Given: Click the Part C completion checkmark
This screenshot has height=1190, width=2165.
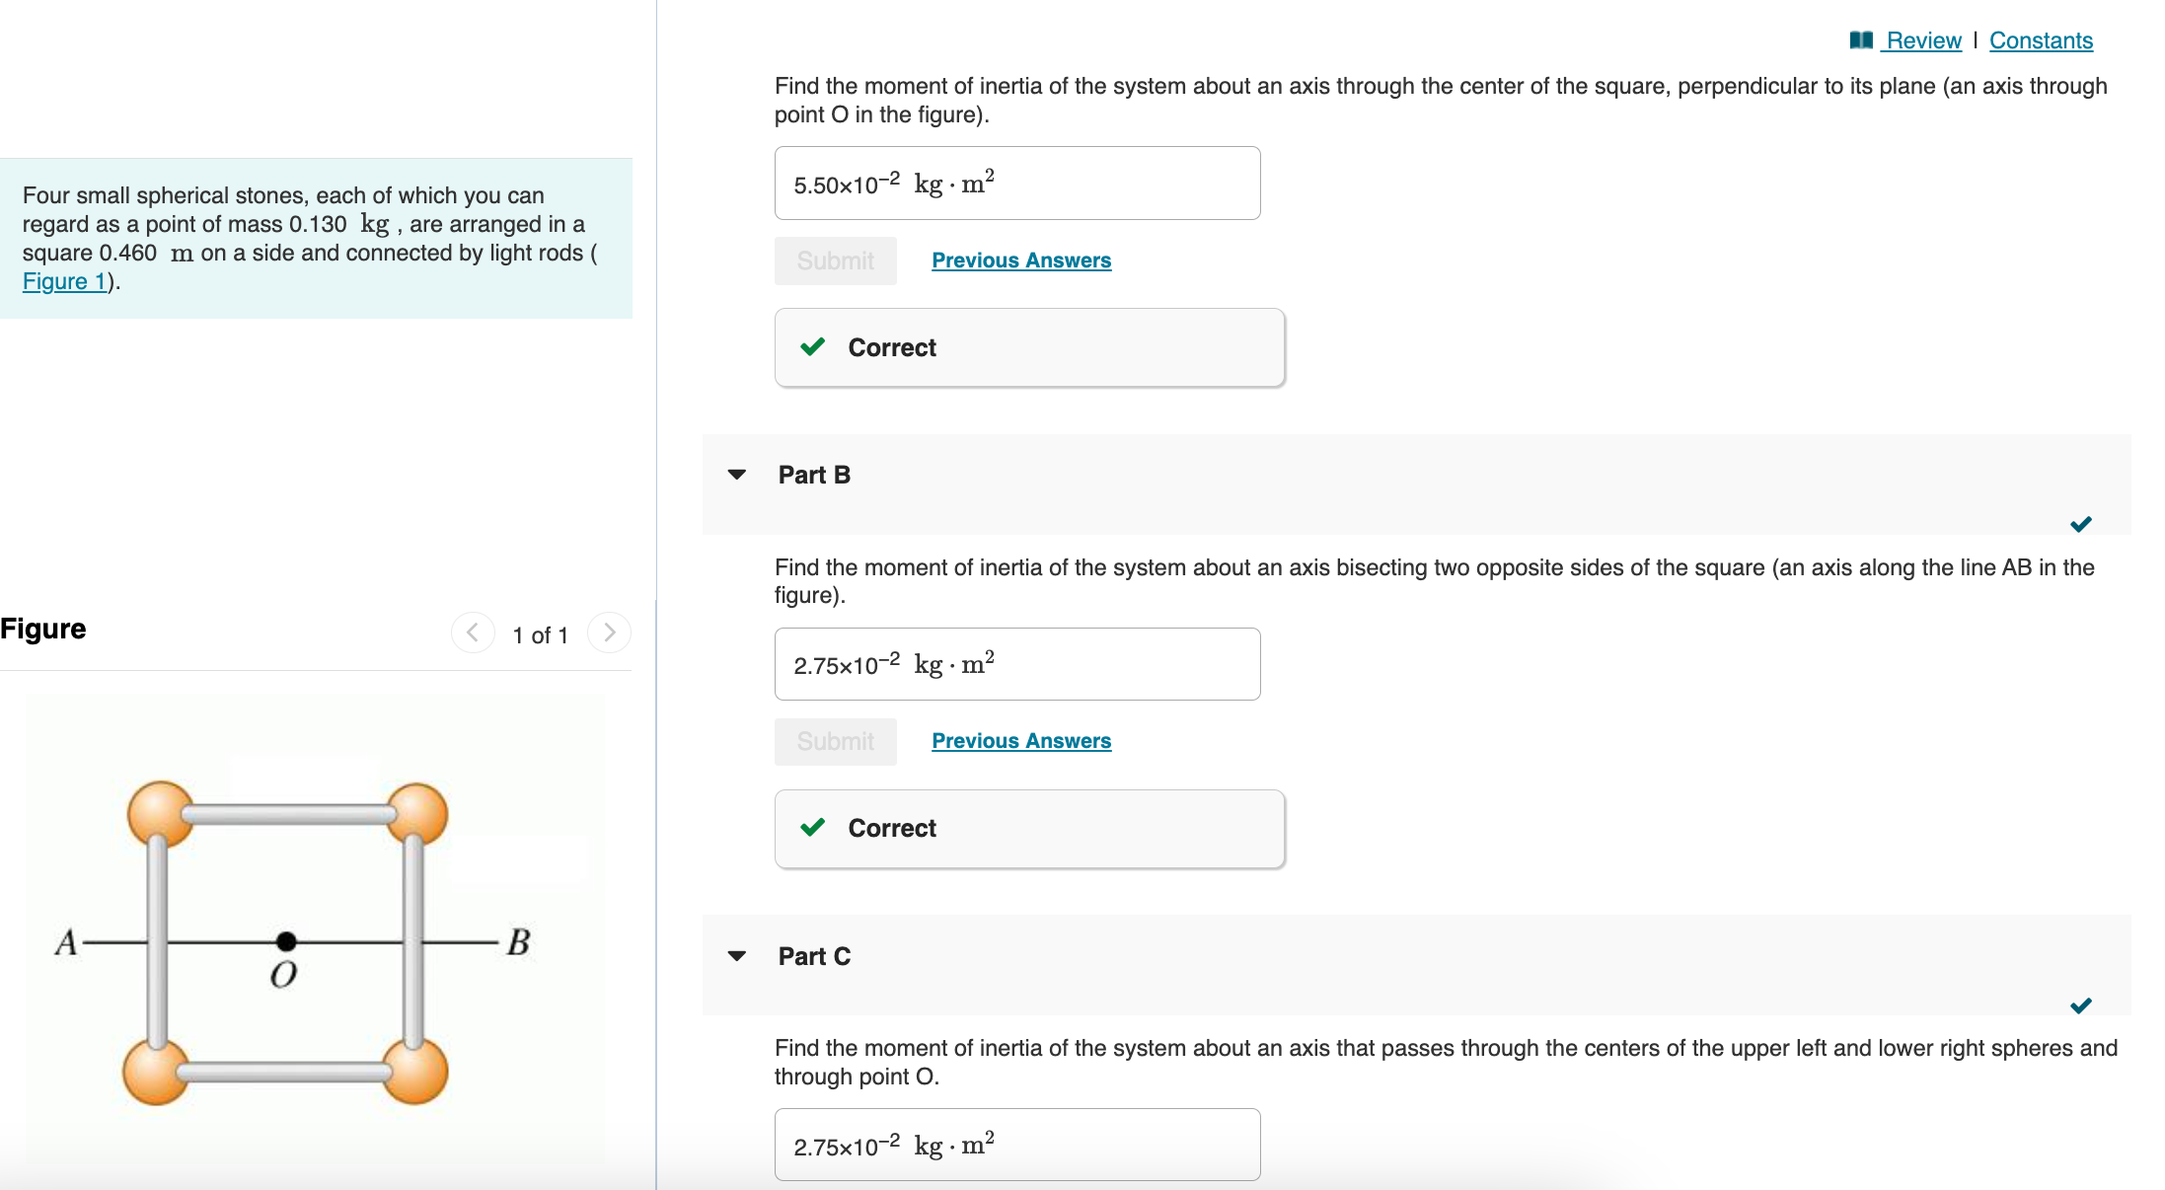Looking at the screenshot, I should click(x=2080, y=1005).
